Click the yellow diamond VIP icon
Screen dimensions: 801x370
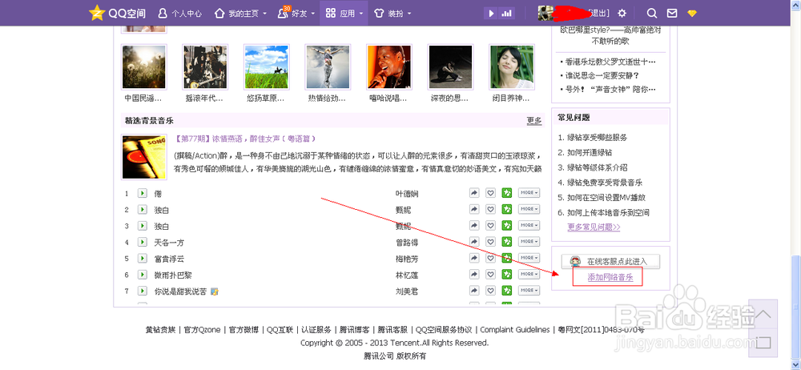point(692,14)
